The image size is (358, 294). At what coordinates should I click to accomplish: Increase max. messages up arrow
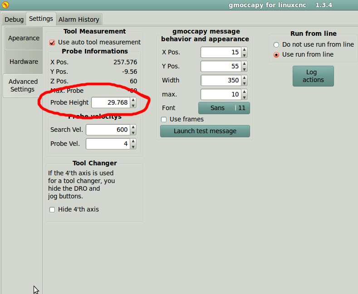[244, 92]
